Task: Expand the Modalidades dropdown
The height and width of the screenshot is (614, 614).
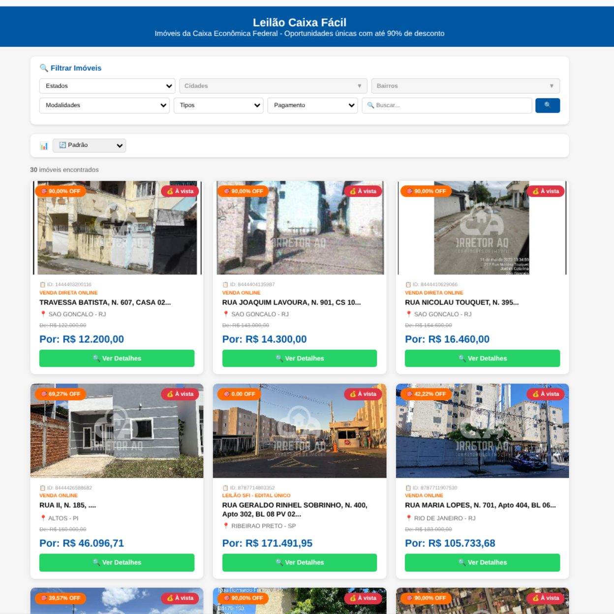Action: (x=104, y=105)
